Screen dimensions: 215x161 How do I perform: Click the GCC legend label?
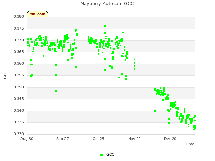110,154
